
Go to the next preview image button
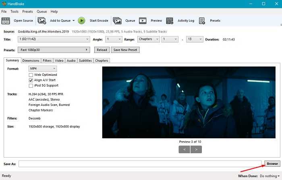click(x=196, y=150)
